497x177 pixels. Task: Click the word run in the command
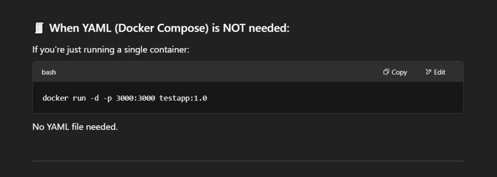pos(79,98)
